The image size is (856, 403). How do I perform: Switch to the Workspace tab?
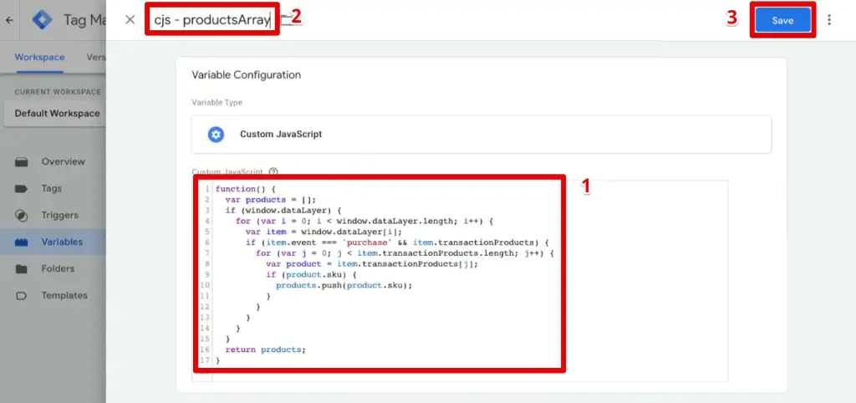tap(39, 57)
